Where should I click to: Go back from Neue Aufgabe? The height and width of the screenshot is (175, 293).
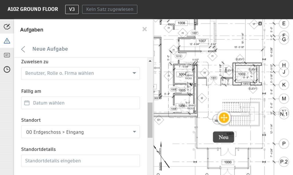click(x=23, y=49)
